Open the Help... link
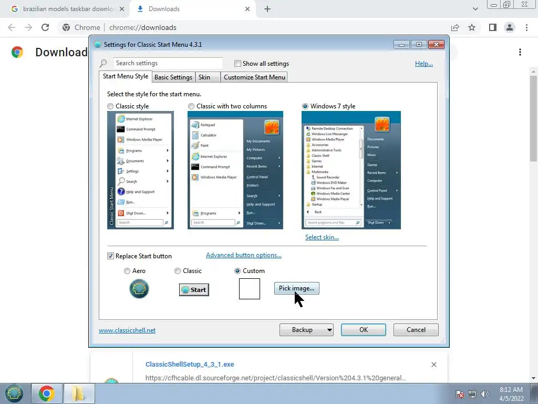Image resolution: width=538 pixels, height=404 pixels. [424, 64]
